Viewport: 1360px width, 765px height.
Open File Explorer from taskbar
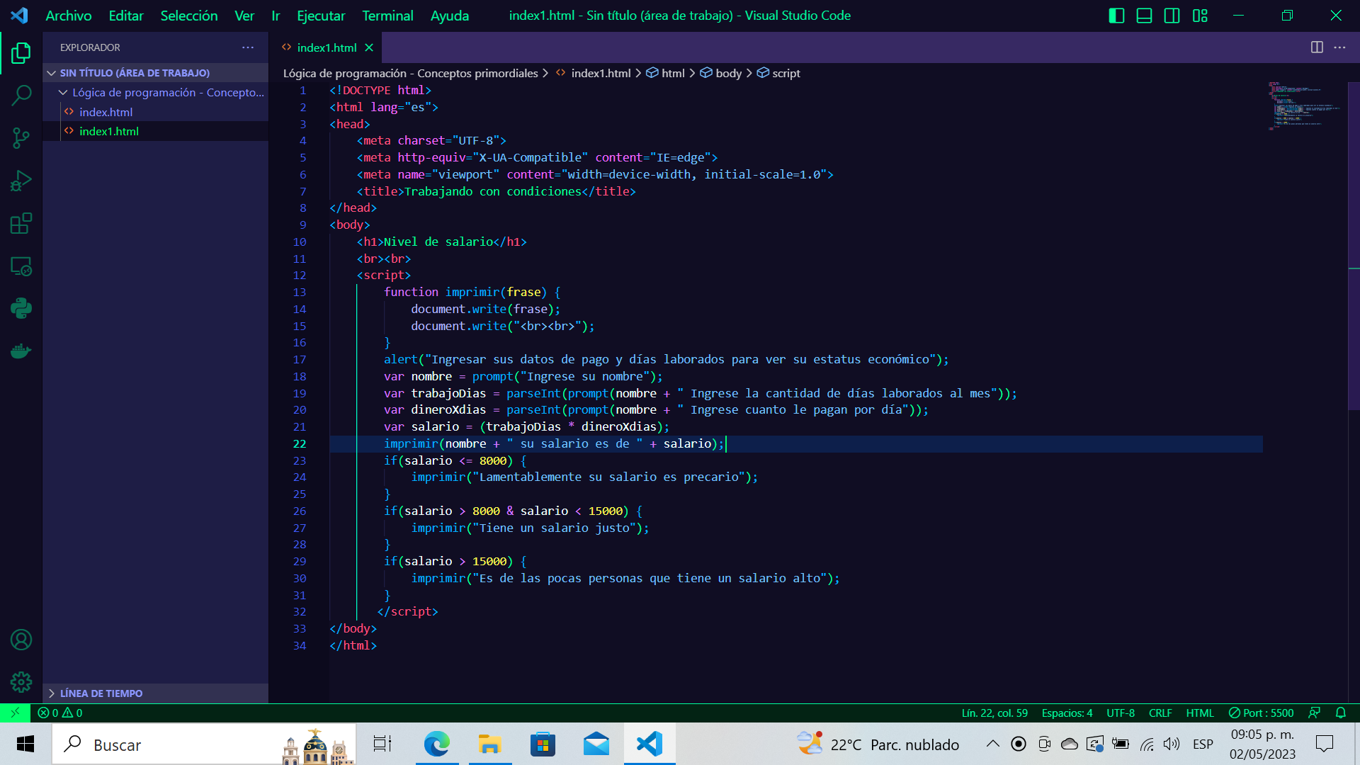[x=489, y=744]
